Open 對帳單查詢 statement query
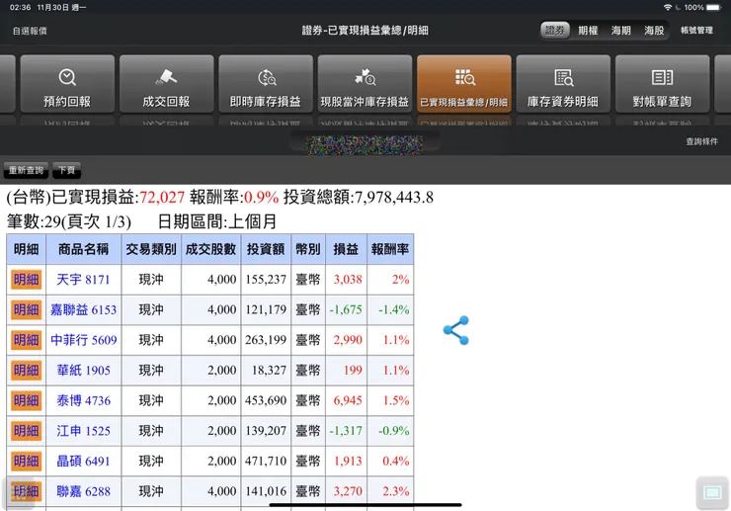731x511 pixels. pos(662,84)
